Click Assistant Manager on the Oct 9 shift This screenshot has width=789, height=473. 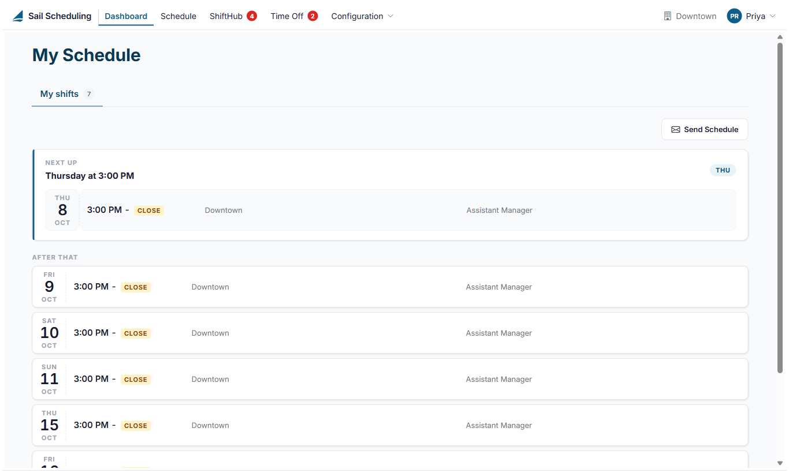tap(499, 287)
